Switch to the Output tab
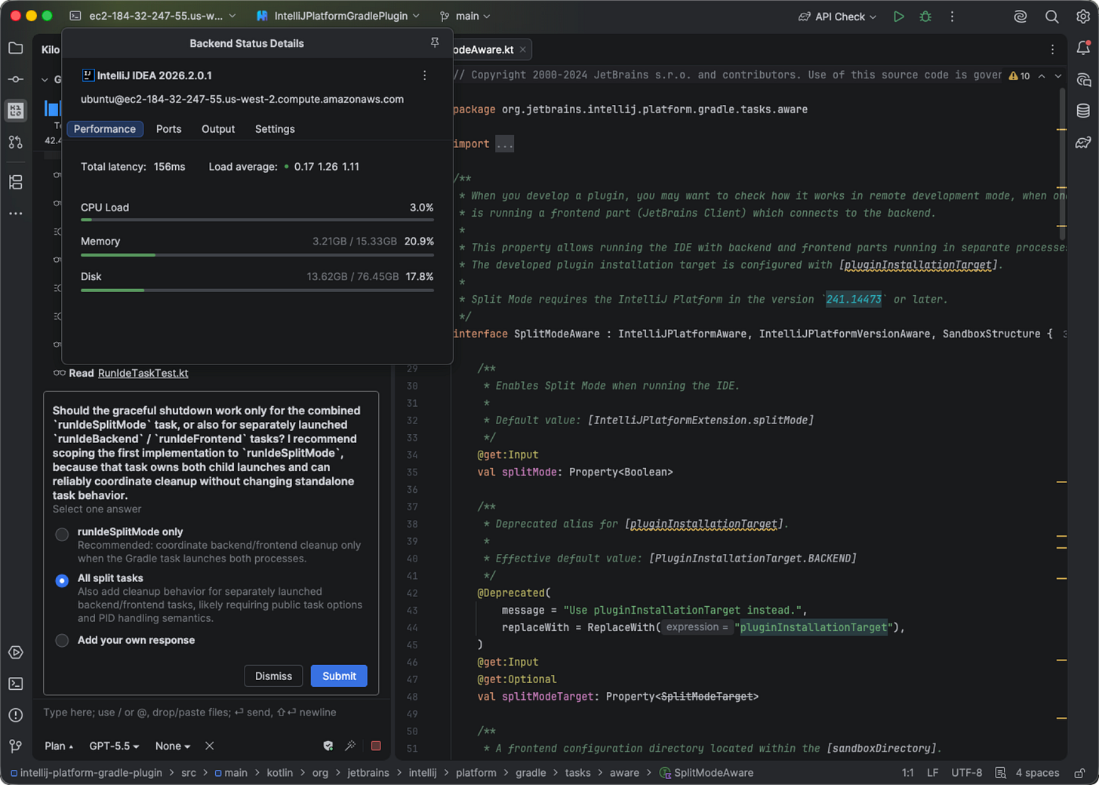 click(x=218, y=129)
